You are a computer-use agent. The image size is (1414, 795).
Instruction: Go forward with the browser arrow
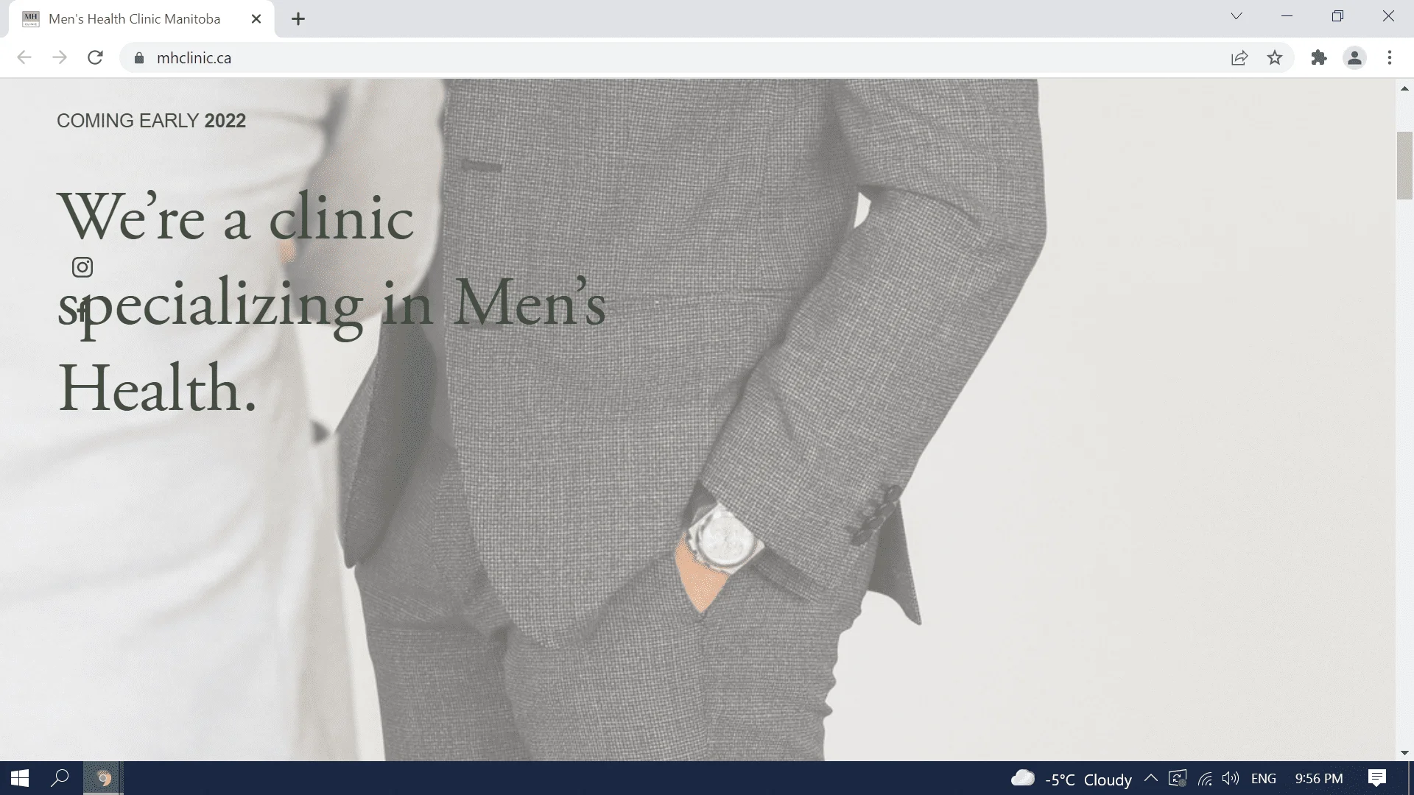60,57
